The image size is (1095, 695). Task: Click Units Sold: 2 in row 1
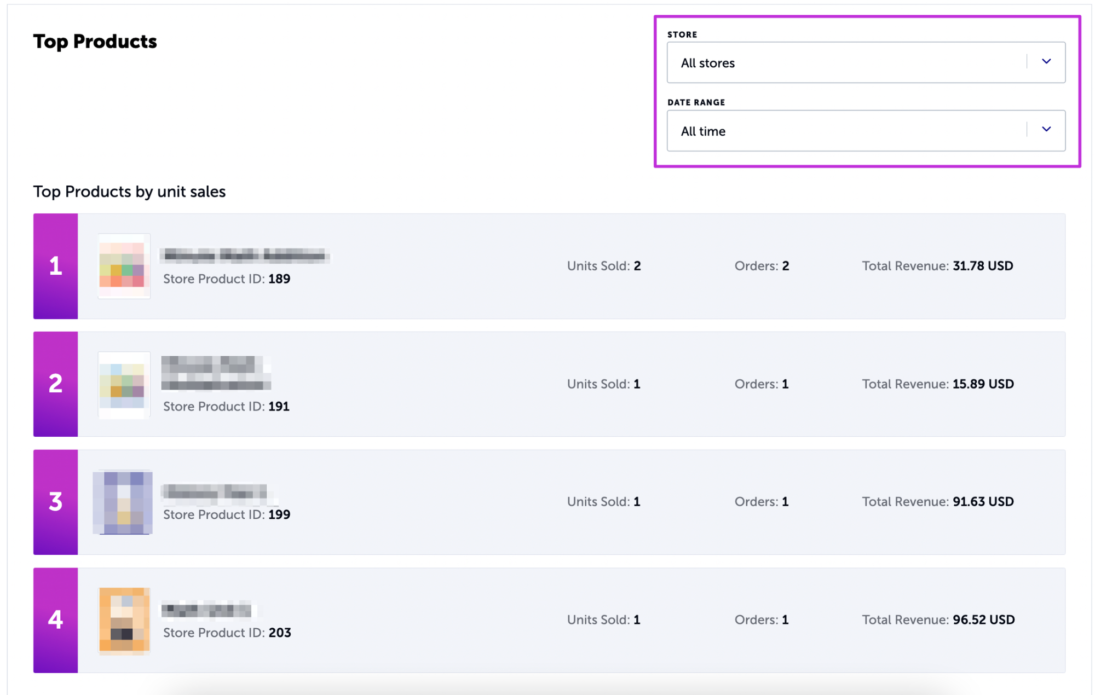point(604,266)
